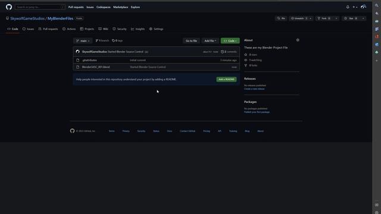This screenshot has width=381, height=214.
Task: Click the Pin repository button
Action: (x=281, y=18)
